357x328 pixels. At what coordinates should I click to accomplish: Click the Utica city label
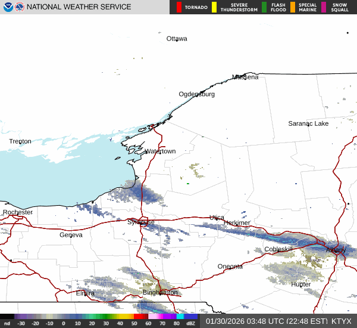217,218
